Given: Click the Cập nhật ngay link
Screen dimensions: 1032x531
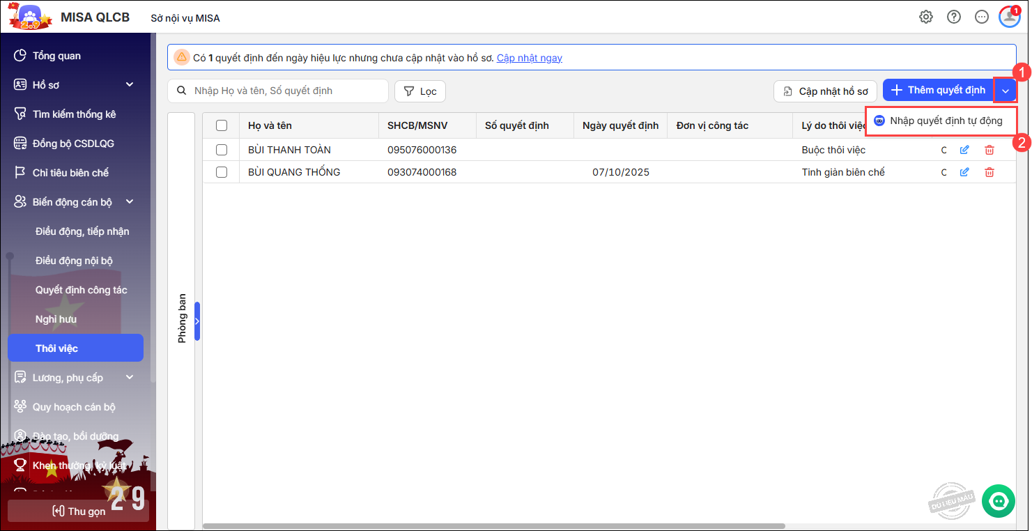Looking at the screenshot, I should tap(529, 58).
